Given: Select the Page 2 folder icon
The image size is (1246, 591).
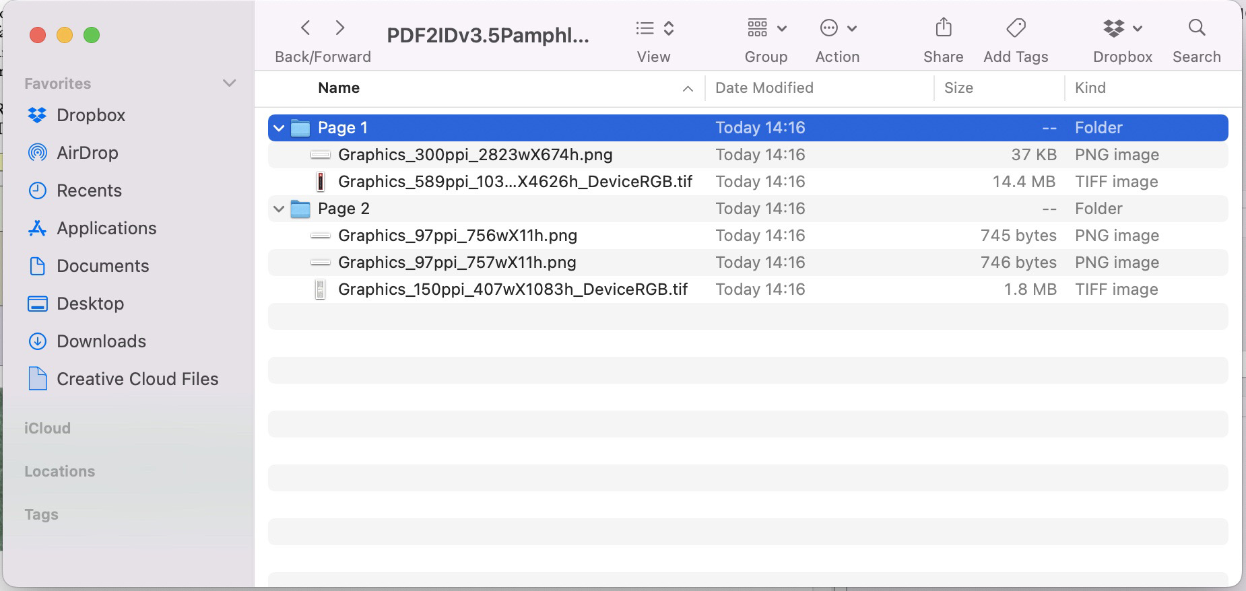Looking at the screenshot, I should pyautogui.click(x=300, y=209).
